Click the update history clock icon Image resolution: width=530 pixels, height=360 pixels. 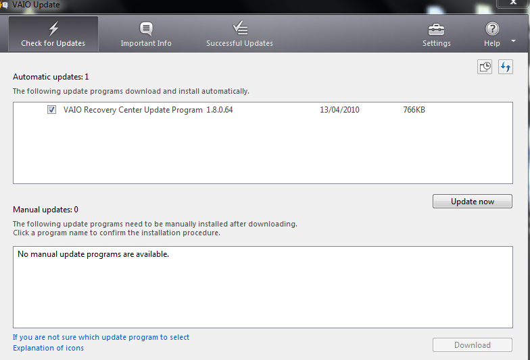pyautogui.click(x=485, y=67)
